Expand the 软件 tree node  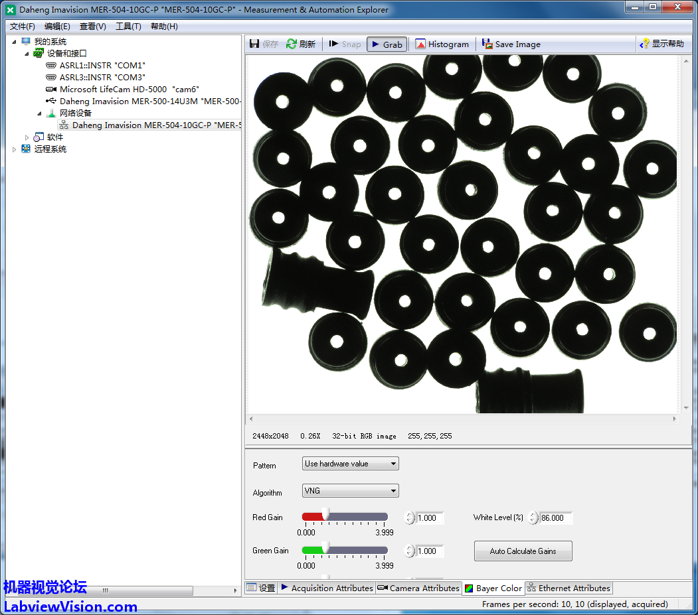pyautogui.click(x=27, y=137)
